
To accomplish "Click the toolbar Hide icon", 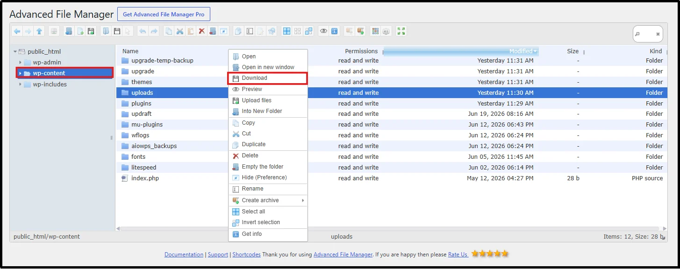I will tap(223, 31).
